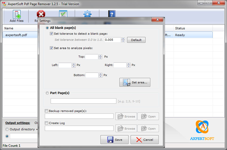Viewport: 227px width, 150px height.
Task: Click Browse for backup removed pages
Action: point(126,116)
